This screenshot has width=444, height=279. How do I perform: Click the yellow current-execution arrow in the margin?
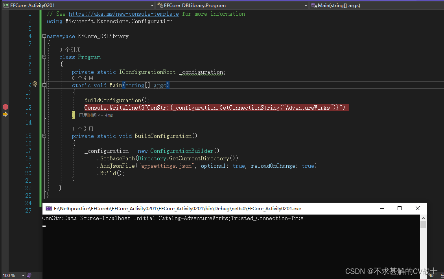pos(6,114)
